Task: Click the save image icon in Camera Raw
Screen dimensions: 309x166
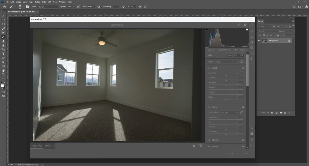Action: [240, 25]
